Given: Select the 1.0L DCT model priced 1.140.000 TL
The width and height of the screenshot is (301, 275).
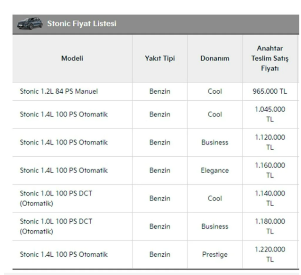Looking at the screenshot, I should (x=53, y=198).
